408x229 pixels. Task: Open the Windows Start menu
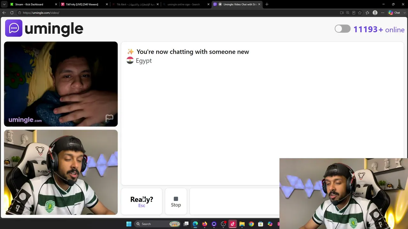(129, 224)
